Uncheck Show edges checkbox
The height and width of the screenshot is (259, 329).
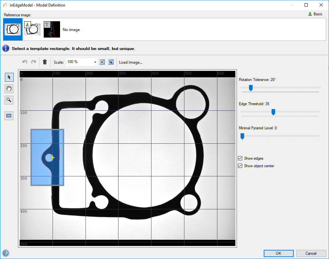point(240,158)
